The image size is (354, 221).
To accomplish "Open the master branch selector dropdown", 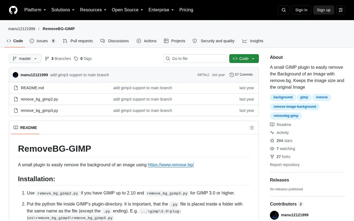I will point(25,59).
